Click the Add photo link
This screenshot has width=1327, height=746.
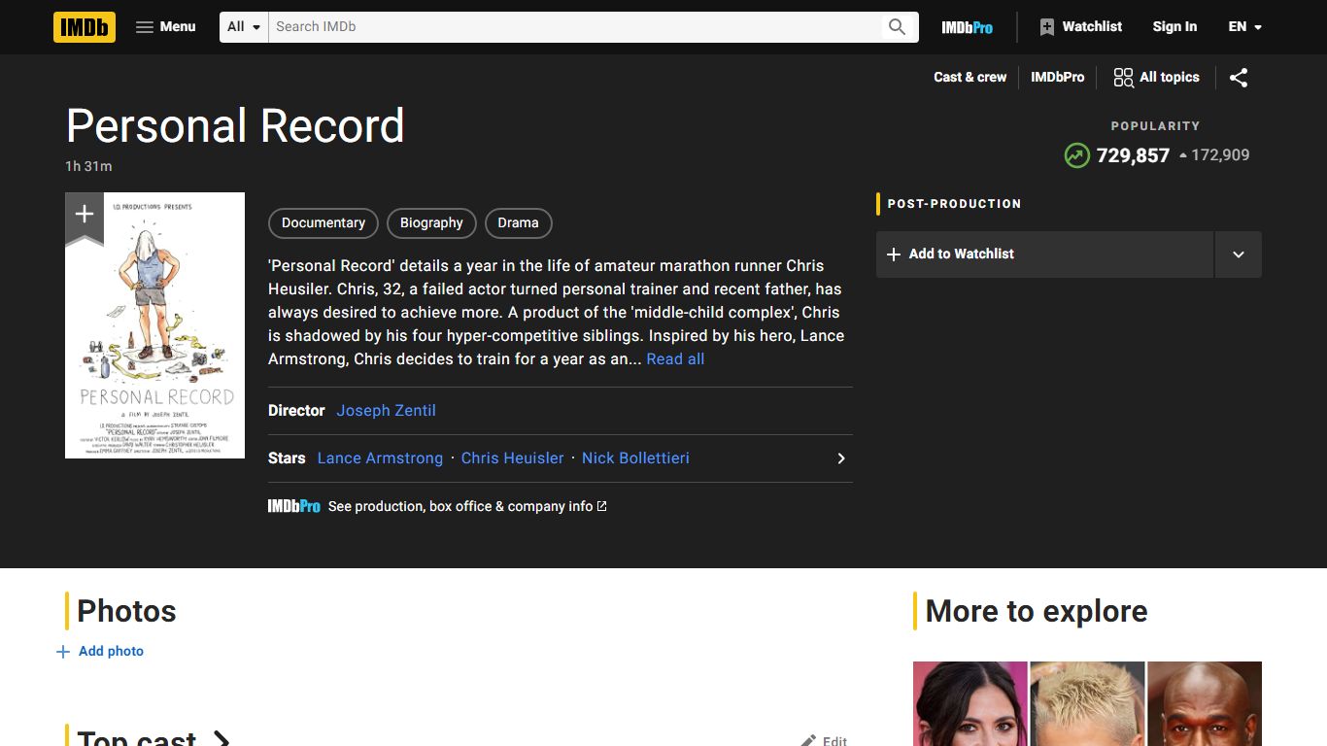tap(100, 652)
